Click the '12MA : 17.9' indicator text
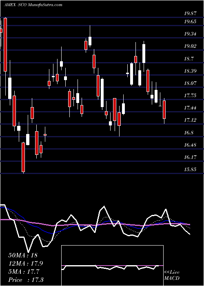The width and height of the screenshot is (204, 286). point(26,264)
